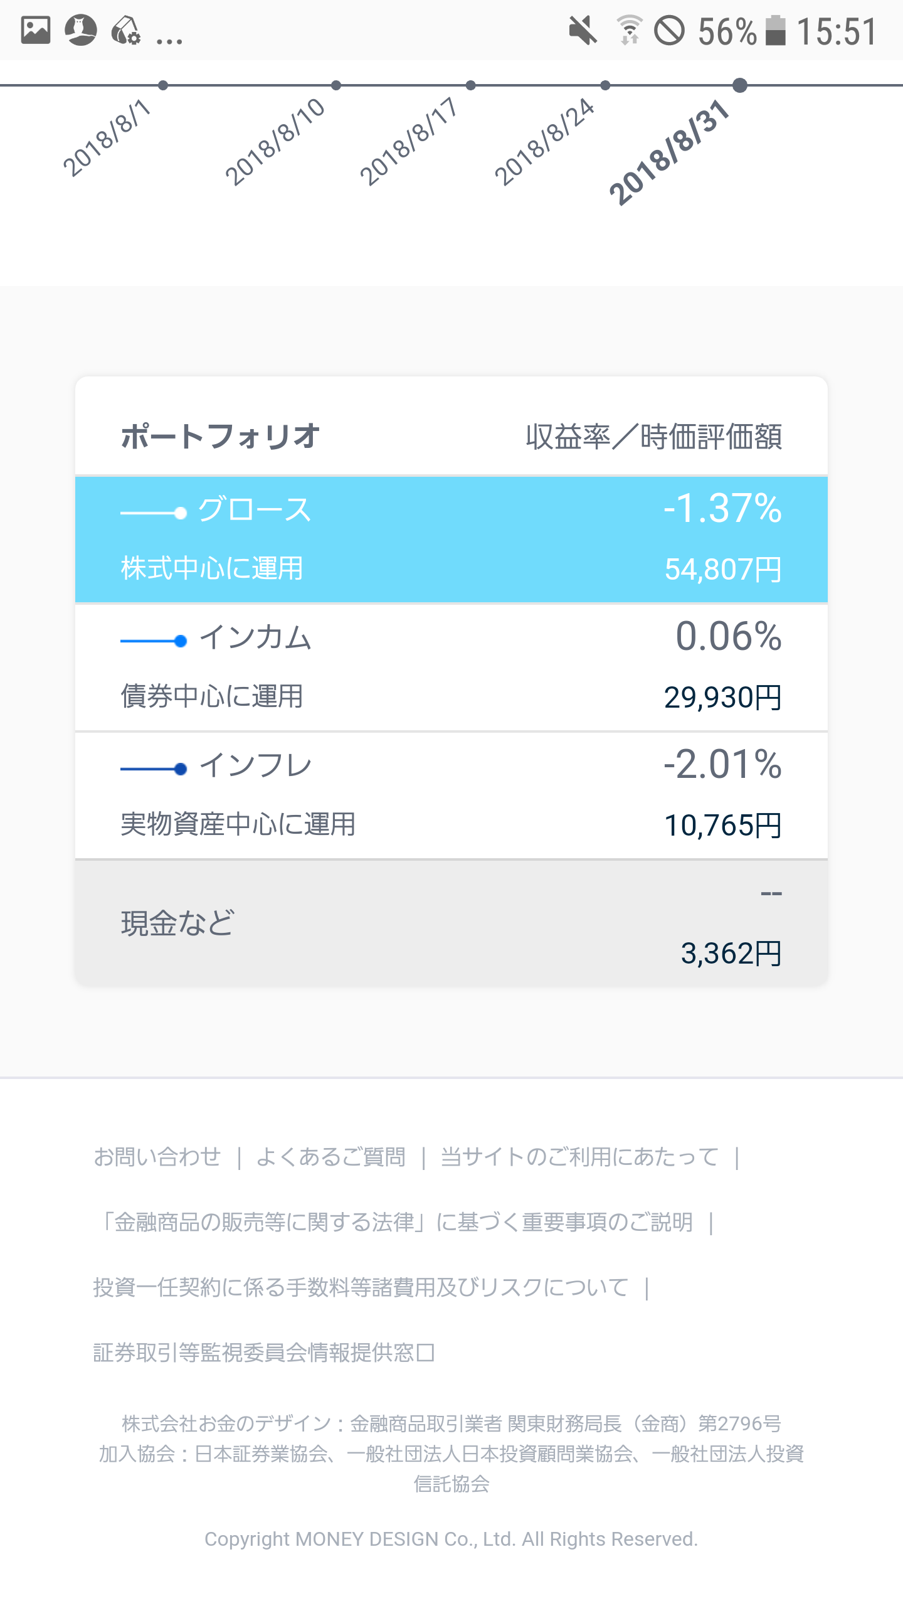Select the グロース portfolio row

451,540
